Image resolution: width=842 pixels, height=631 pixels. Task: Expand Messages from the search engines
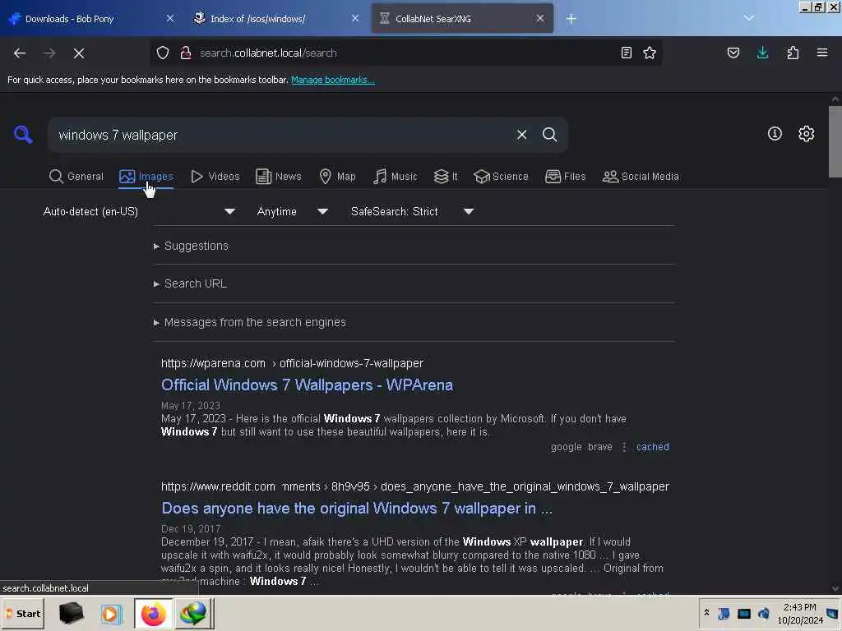pyautogui.click(x=250, y=322)
